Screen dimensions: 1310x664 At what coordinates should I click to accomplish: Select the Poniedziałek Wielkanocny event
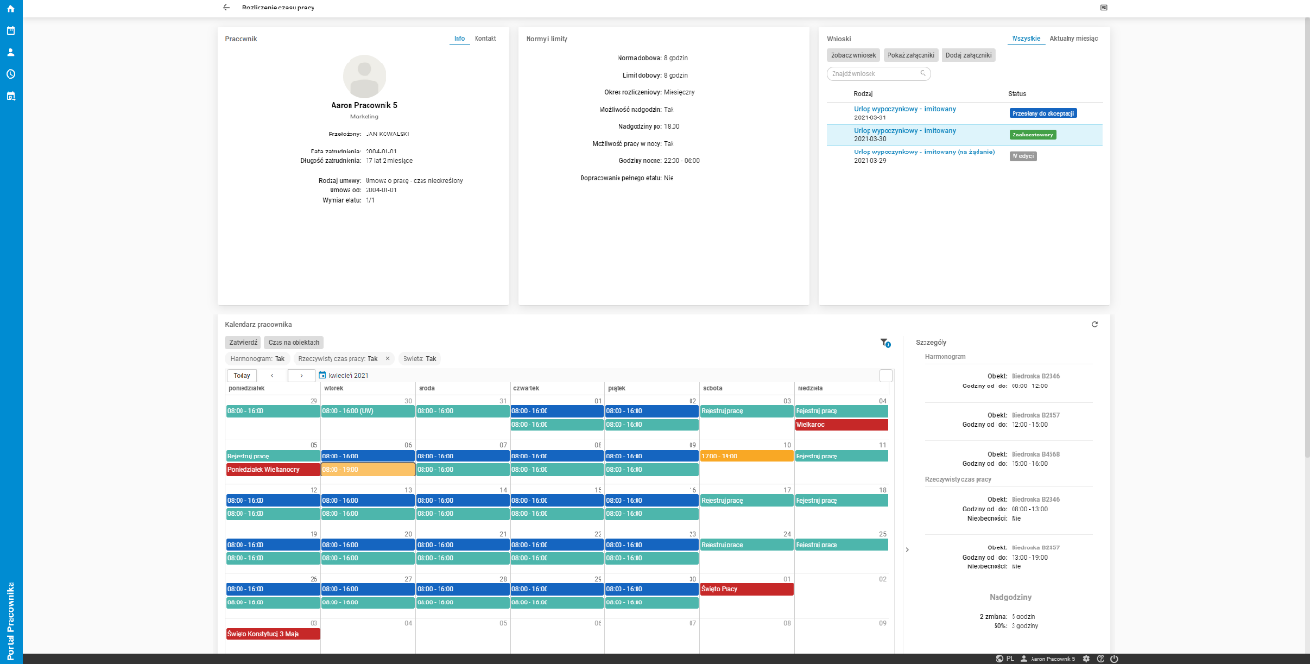click(273, 470)
